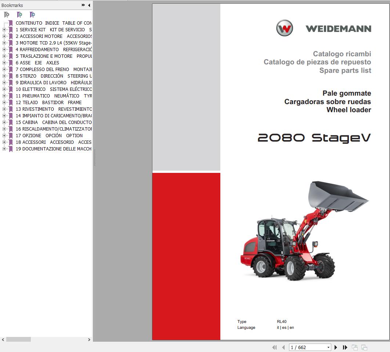Image resolution: width=390 pixels, height=352 pixels.
Task: Click the 'Wheel loader' text on cover
Action: 349,110
